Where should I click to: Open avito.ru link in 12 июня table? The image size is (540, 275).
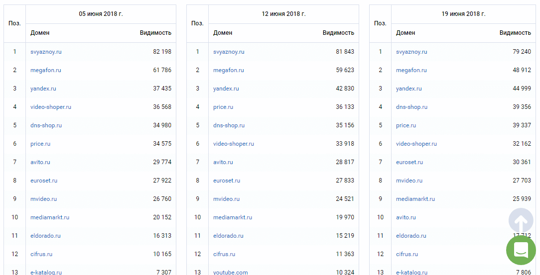[x=223, y=162]
